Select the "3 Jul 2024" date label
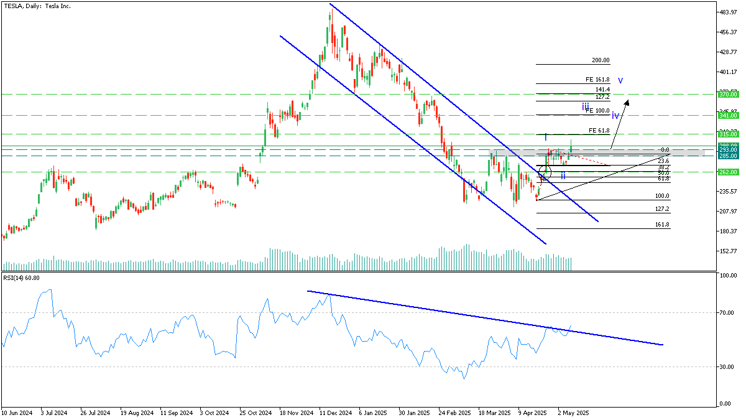The width and height of the screenshot is (746, 420). click(x=55, y=413)
